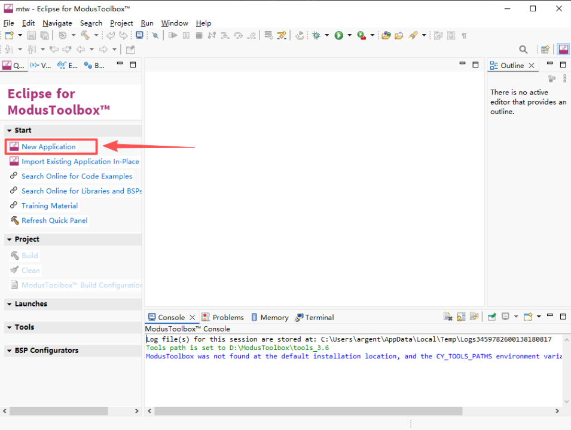Open the Project menu

[x=121, y=23]
